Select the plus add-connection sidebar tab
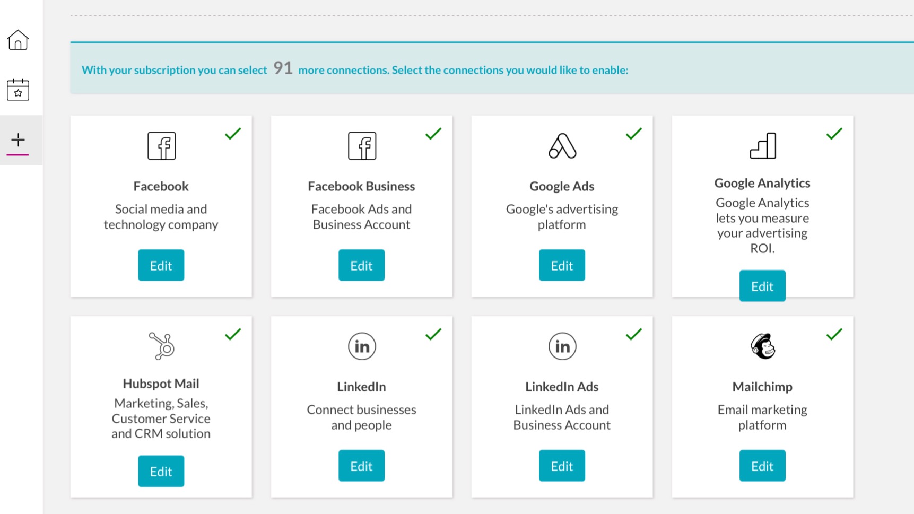Image resolution: width=914 pixels, height=514 pixels. click(18, 140)
